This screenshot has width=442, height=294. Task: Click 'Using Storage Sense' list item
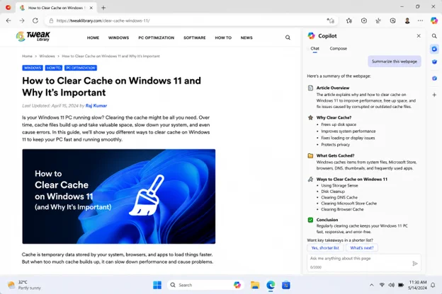pos(339,185)
